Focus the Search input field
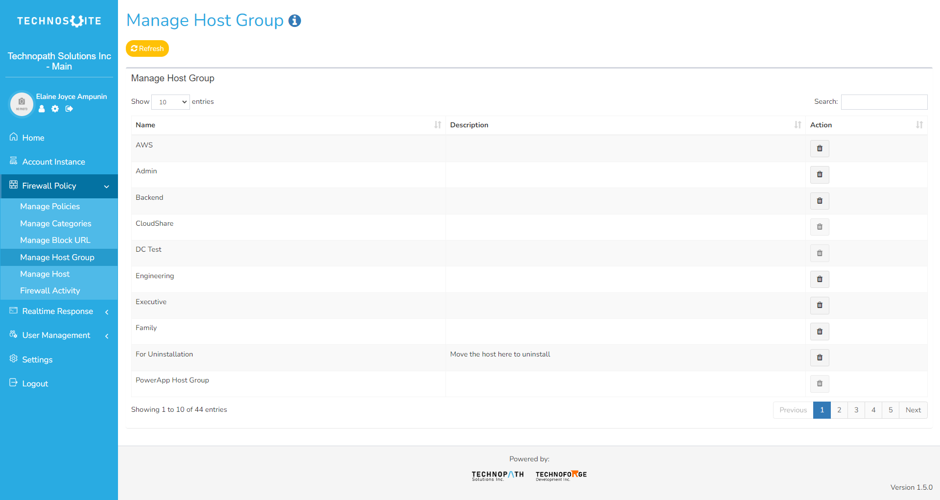Image resolution: width=940 pixels, height=500 pixels. click(x=884, y=102)
